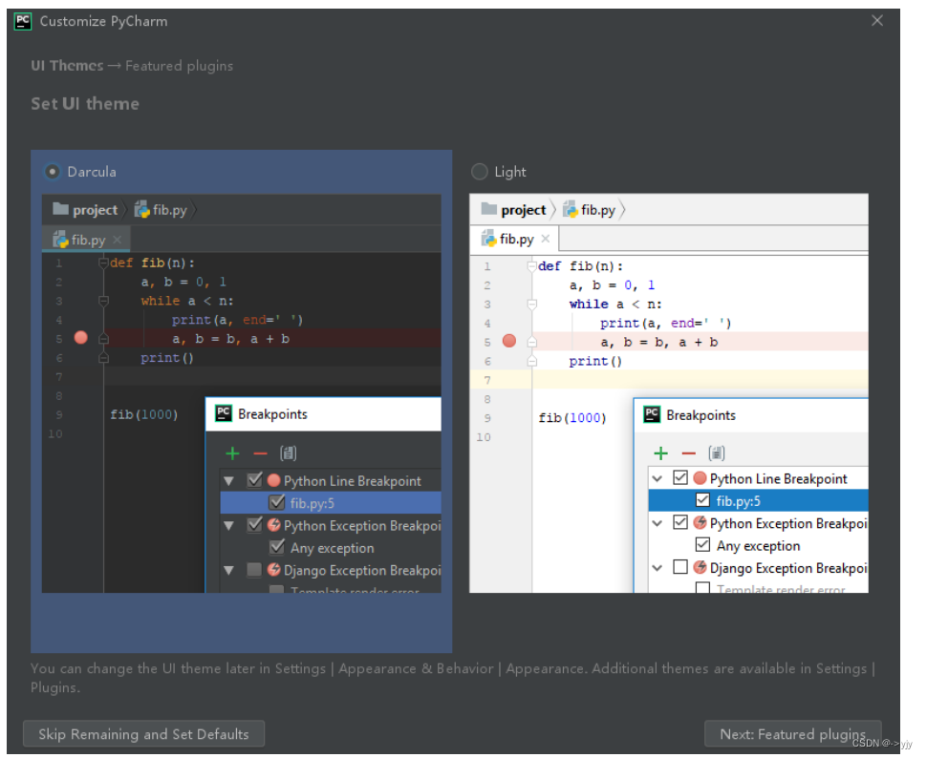Click the green plus add breakpoint icon in Darcula
927x758 pixels.
tap(233, 453)
